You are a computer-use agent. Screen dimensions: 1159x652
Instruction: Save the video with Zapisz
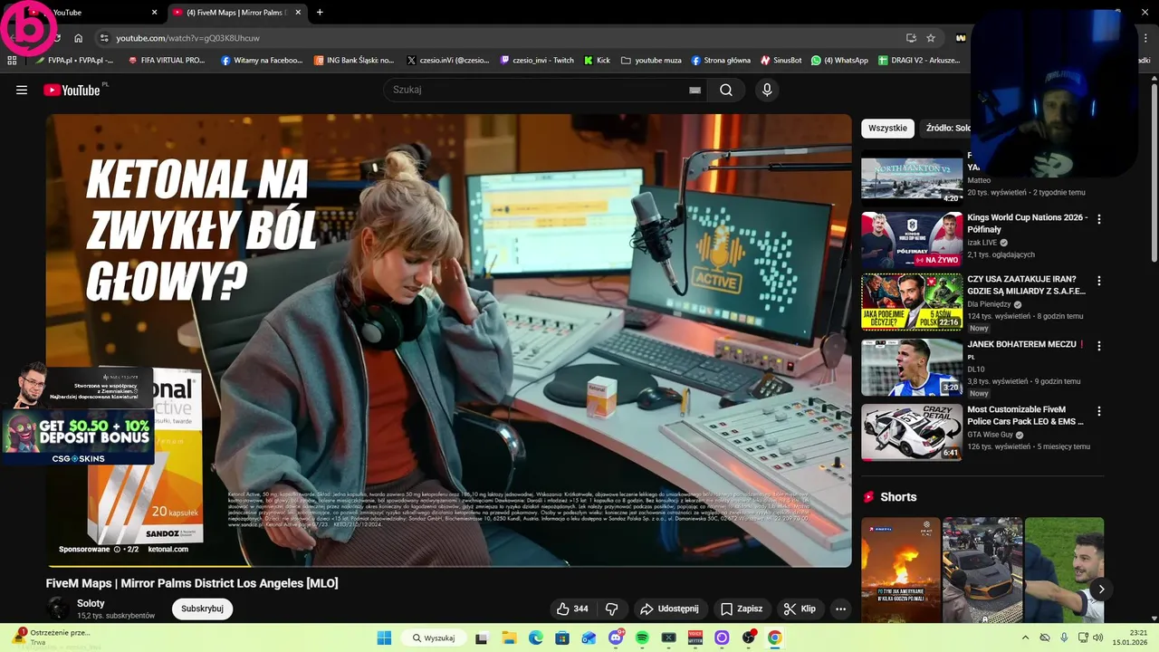point(741,609)
